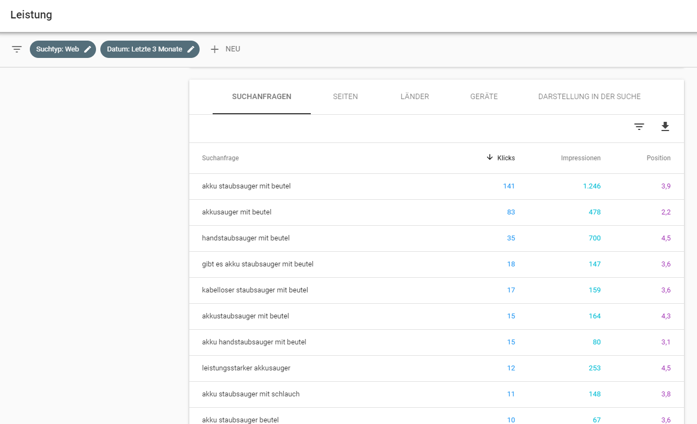Select Darstellung in der Suche tab
697x424 pixels.
point(589,97)
